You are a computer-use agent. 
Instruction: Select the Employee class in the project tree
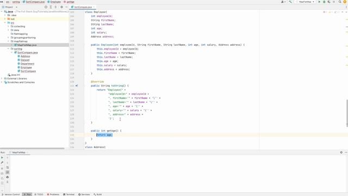tap(26, 68)
